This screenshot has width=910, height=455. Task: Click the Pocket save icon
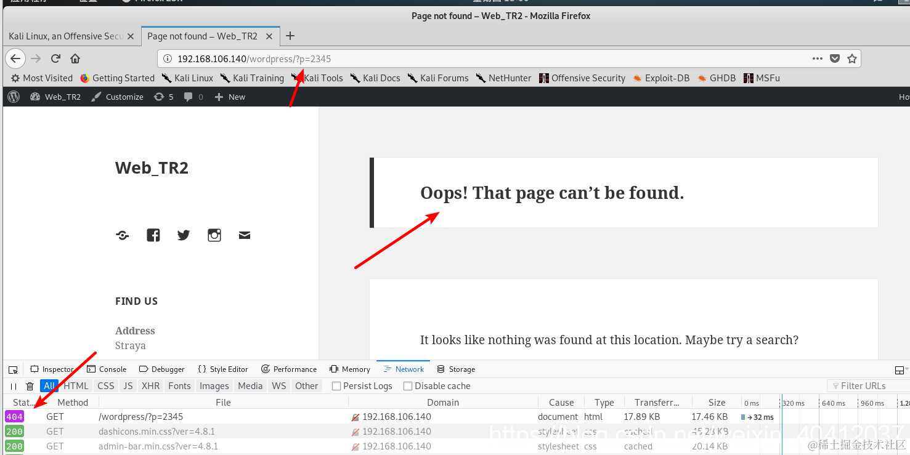(x=835, y=58)
